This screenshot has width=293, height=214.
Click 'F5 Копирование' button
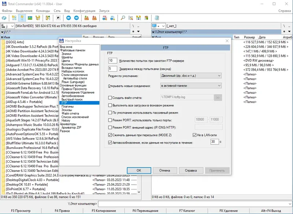pos(104,211)
